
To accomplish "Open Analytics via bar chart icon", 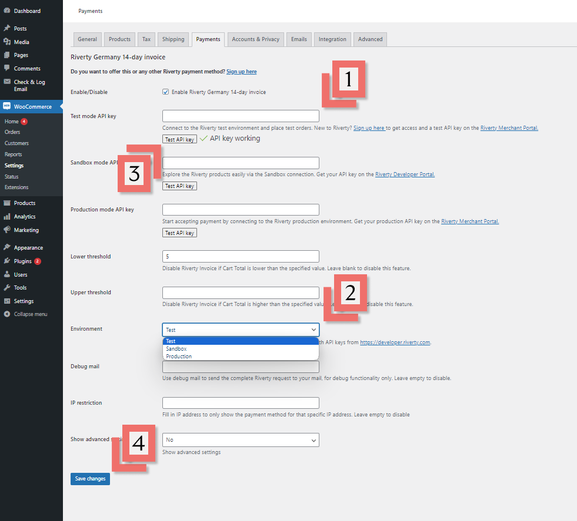I will click(6, 216).
